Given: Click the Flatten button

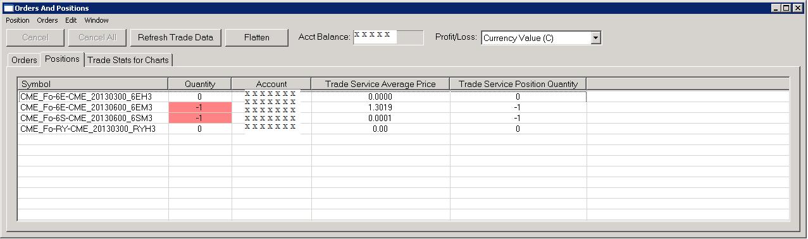Looking at the screenshot, I should tap(256, 37).
